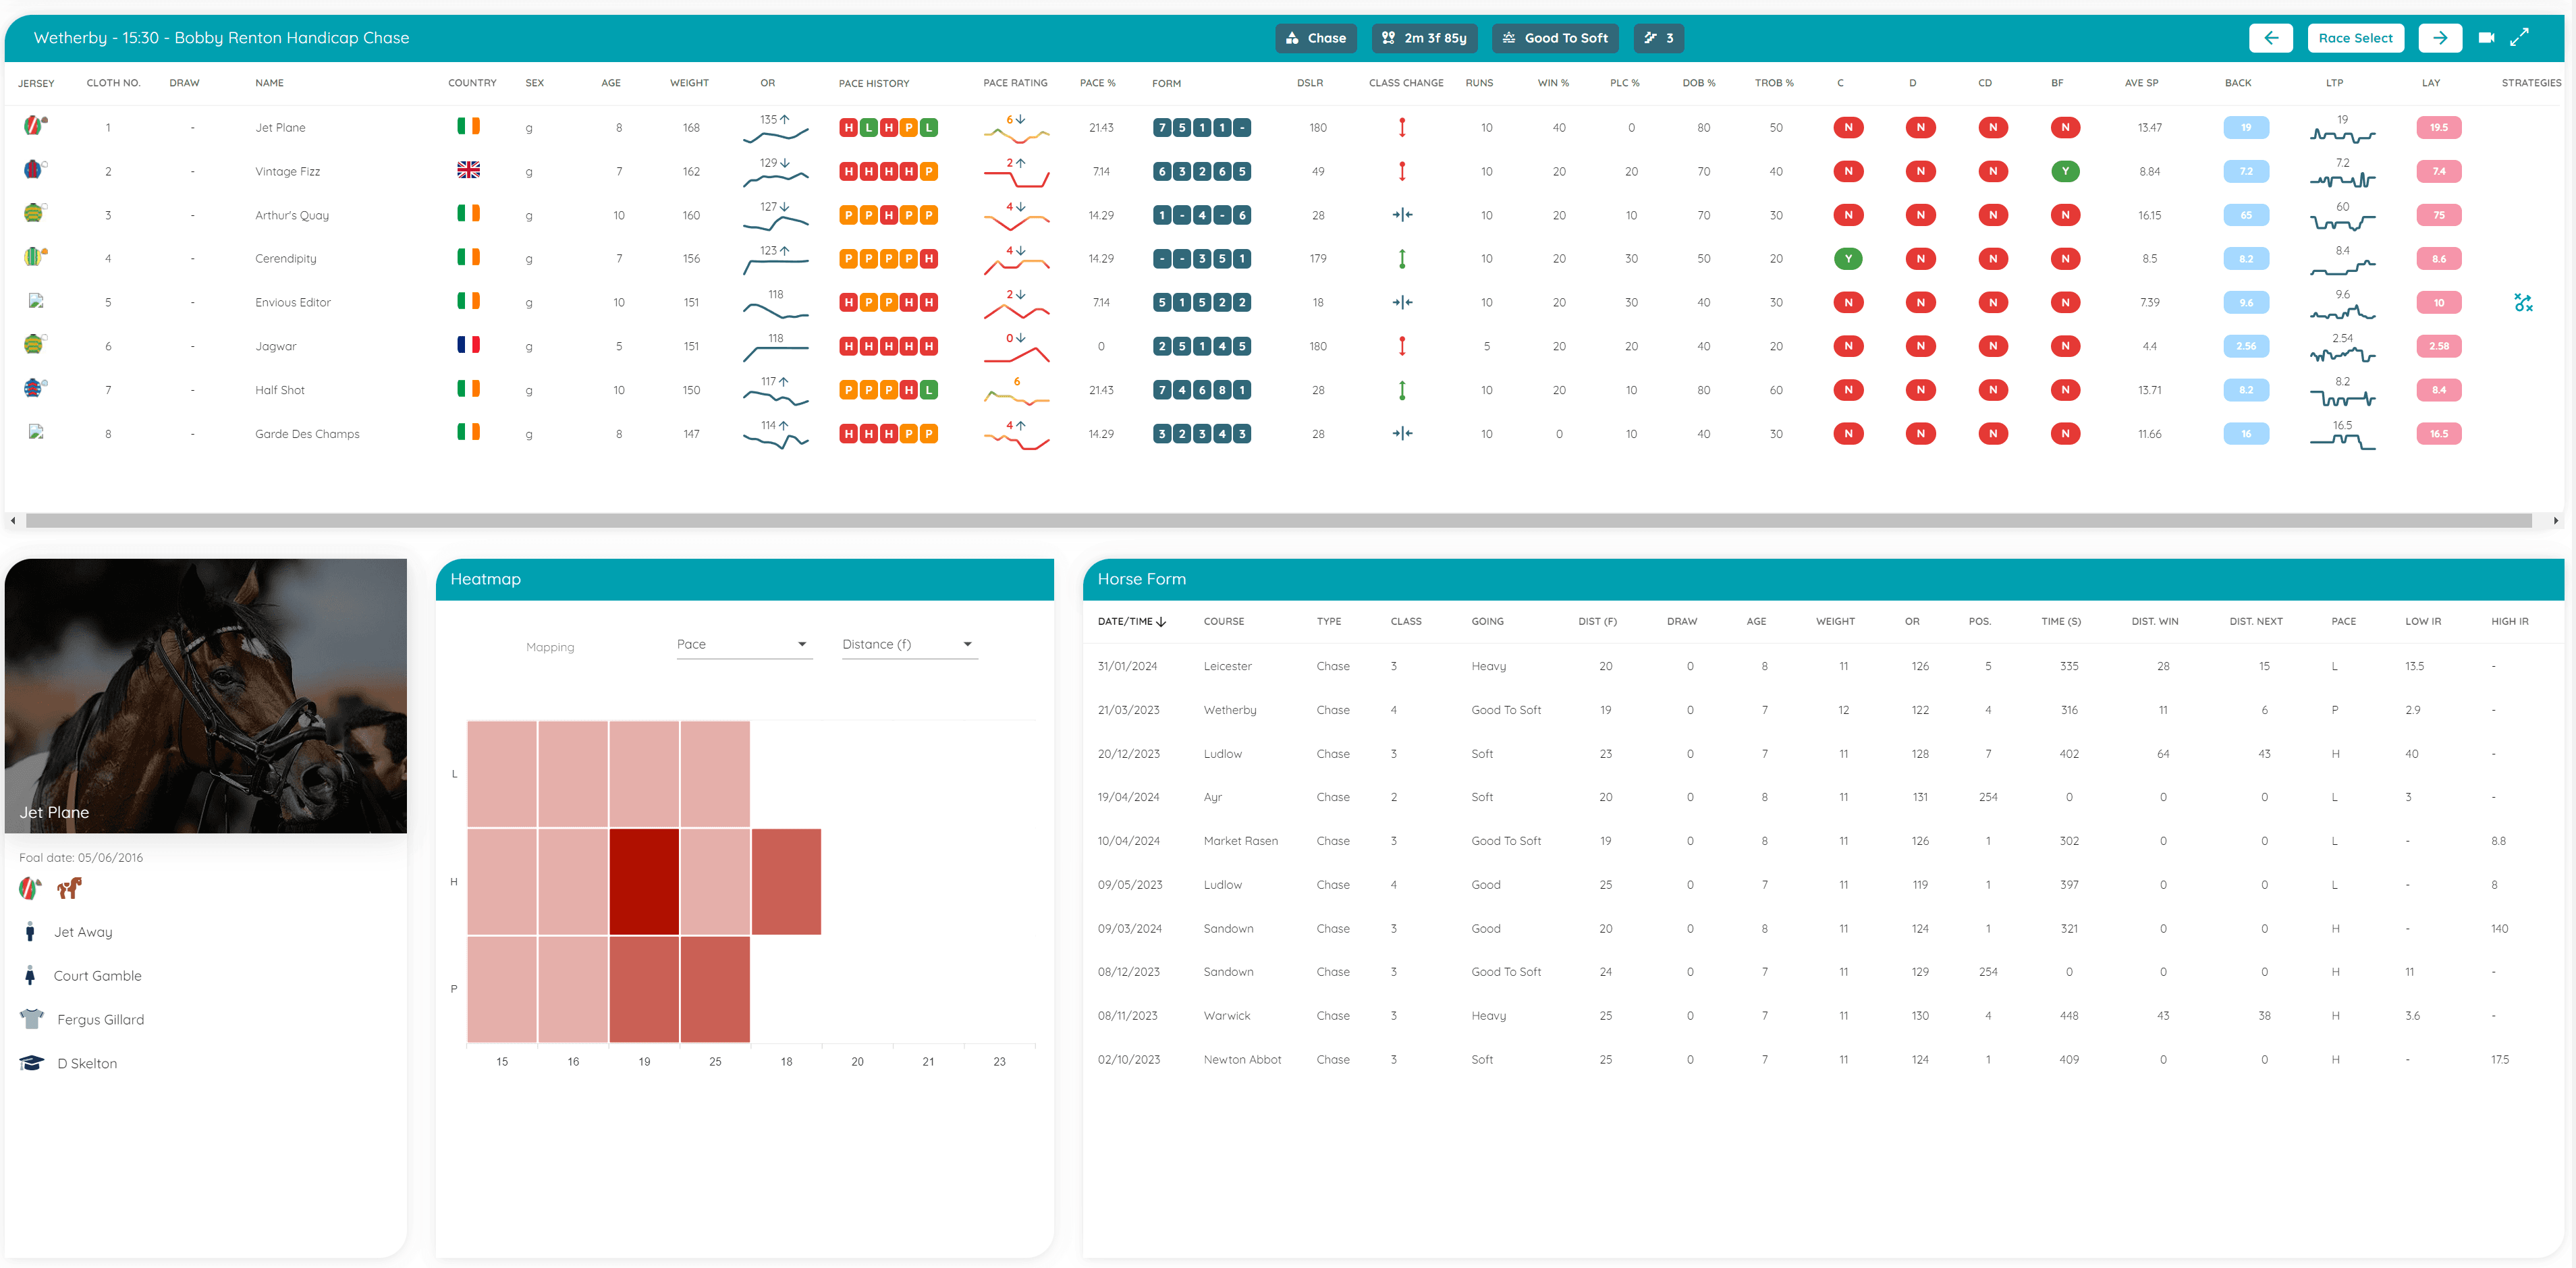Click Jet Plane's red 'N' distance indicator
This screenshot has height=1268, width=2576.
click(1920, 128)
